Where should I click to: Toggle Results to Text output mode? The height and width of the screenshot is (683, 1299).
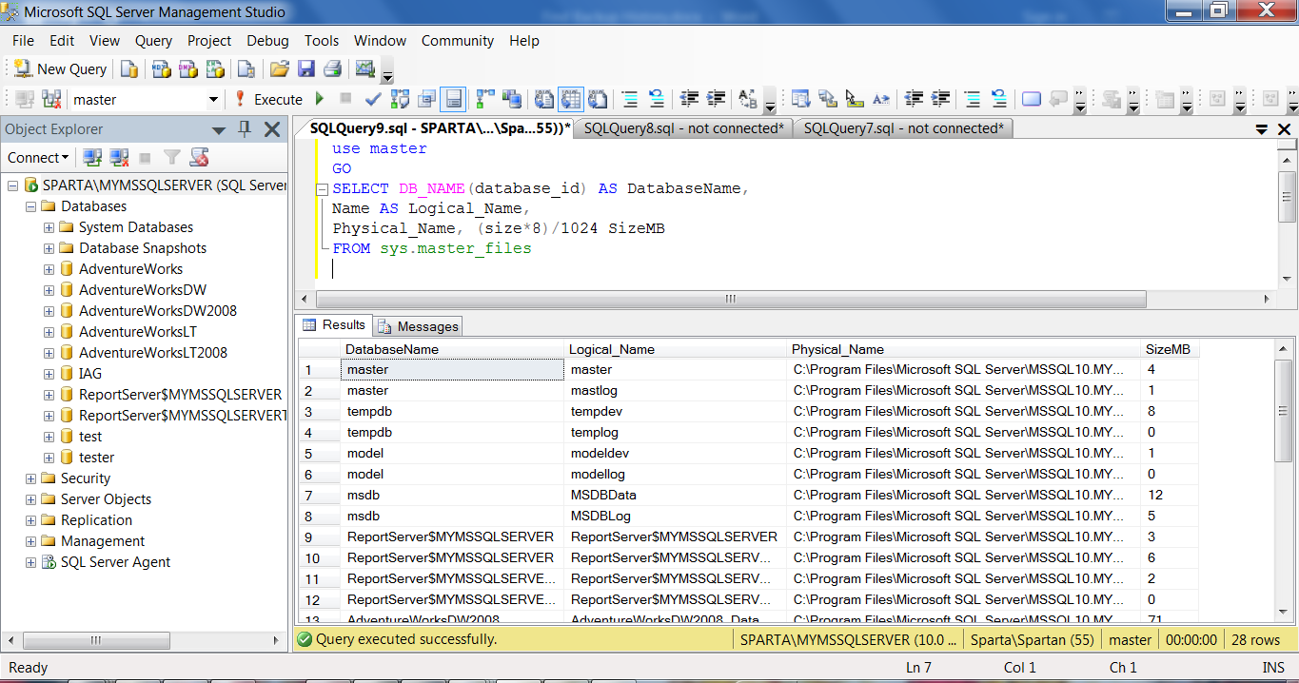point(544,99)
